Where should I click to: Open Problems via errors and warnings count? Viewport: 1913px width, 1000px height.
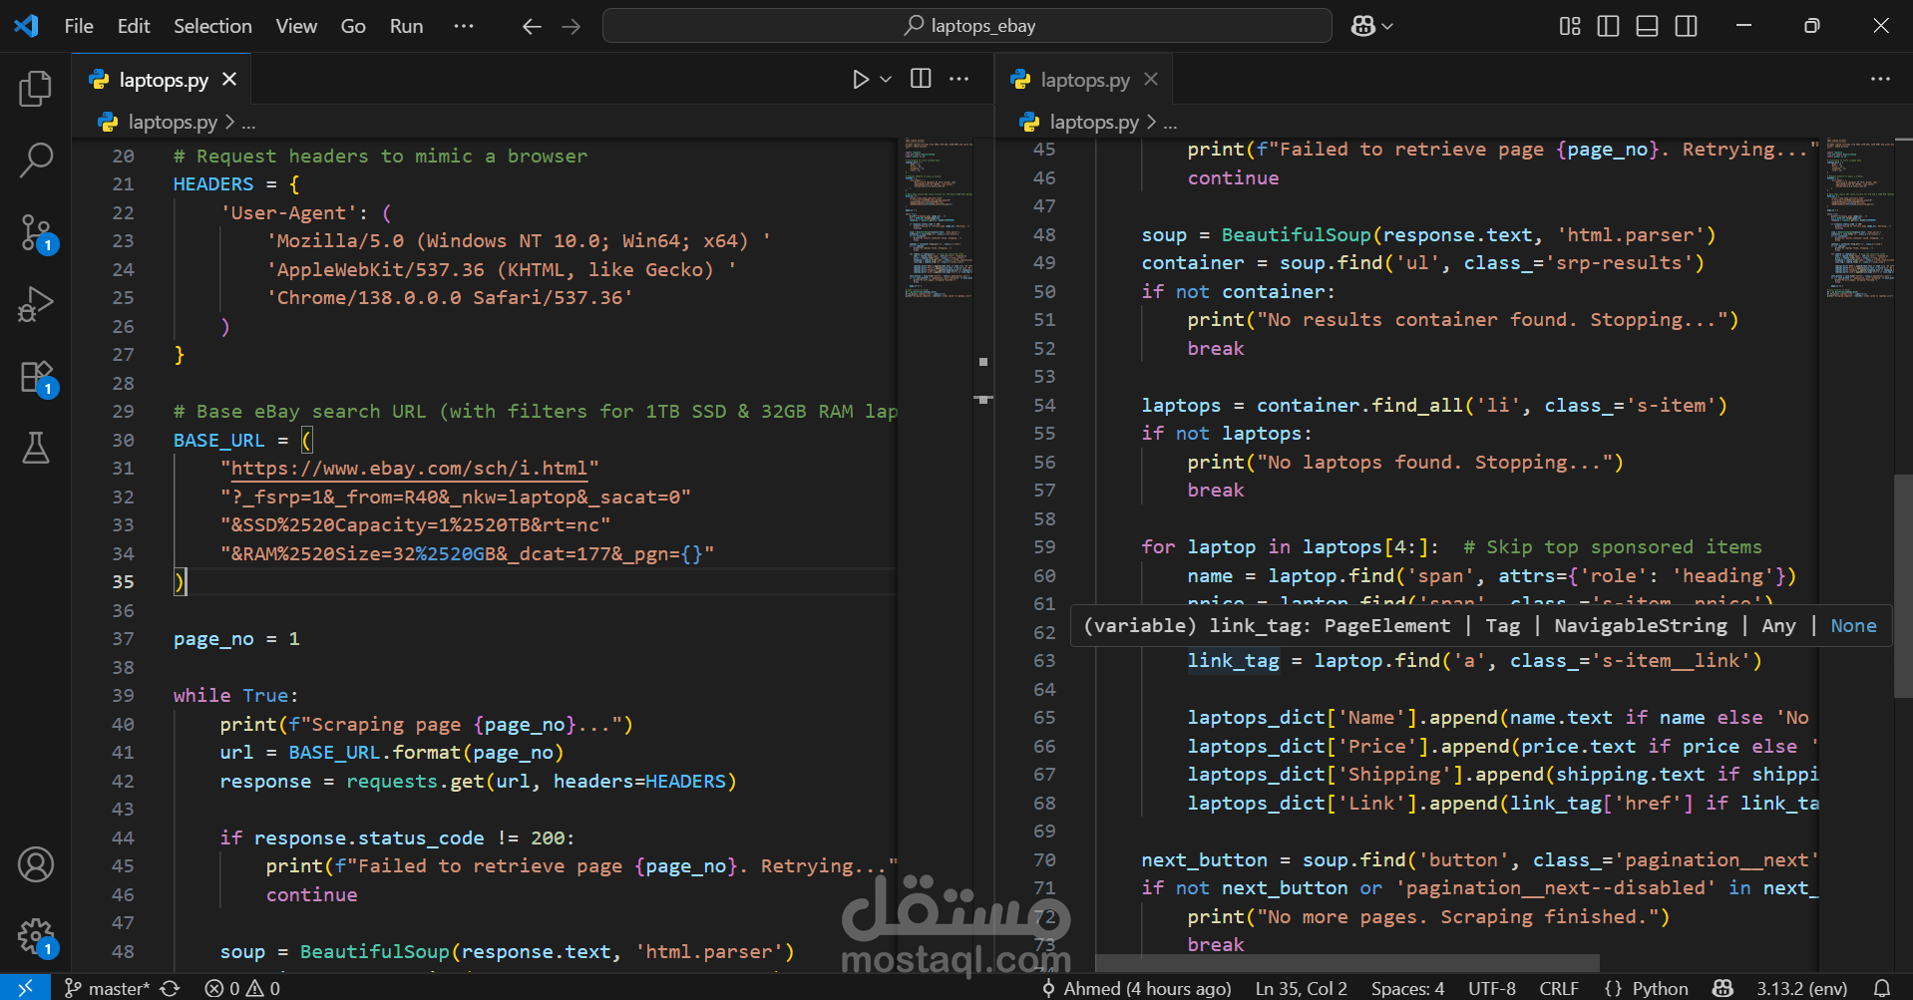tap(242, 988)
